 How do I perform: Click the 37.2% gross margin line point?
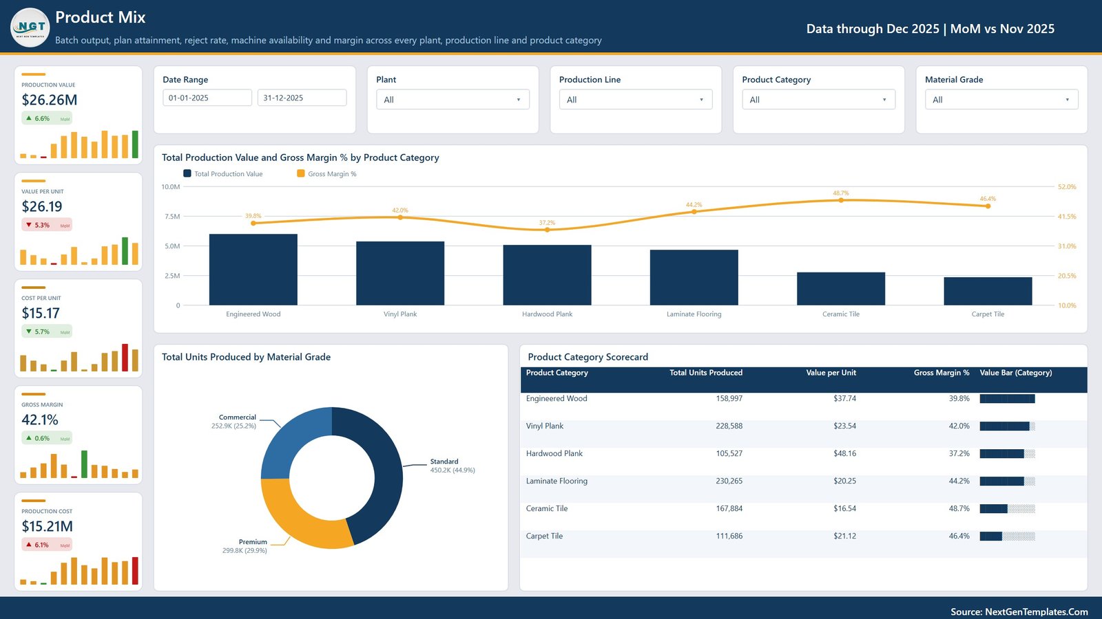point(548,230)
